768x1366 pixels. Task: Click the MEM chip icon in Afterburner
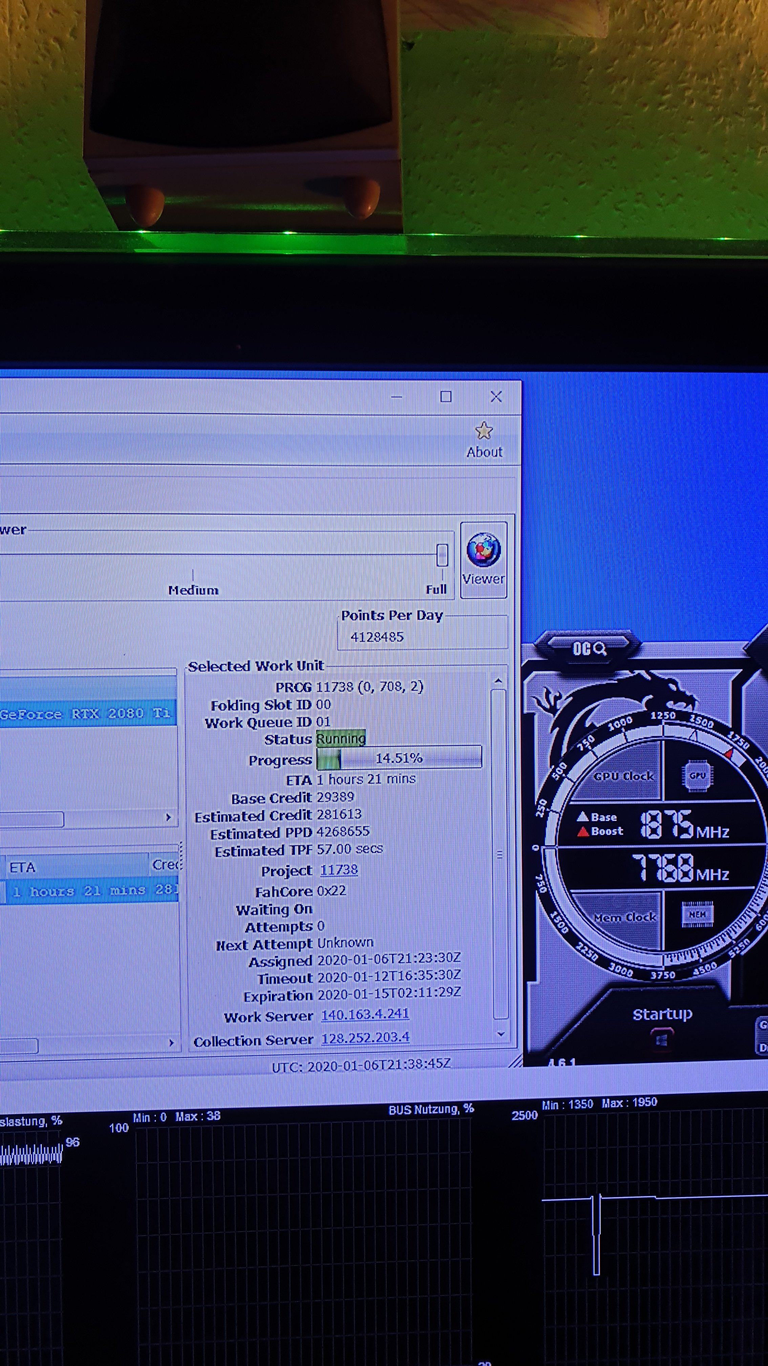point(697,914)
